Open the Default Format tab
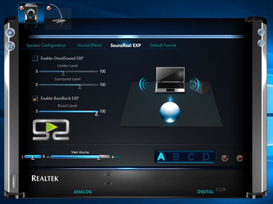Image resolution: width=273 pixels, height=204 pixels. tap(163, 45)
